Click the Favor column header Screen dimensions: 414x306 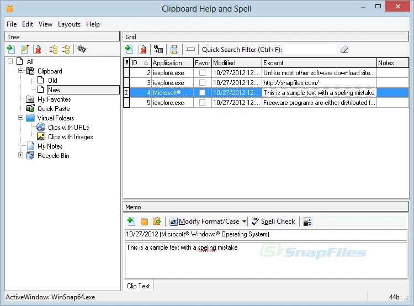pyautogui.click(x=203, y=62)
